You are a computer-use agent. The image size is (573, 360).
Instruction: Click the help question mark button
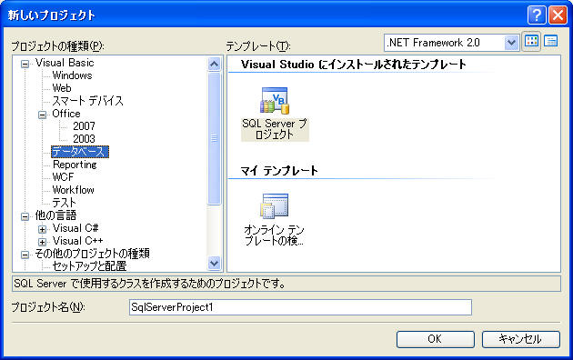pos(537,15)
